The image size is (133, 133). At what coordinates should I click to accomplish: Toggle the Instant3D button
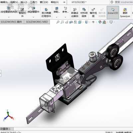[x=113, y=12]
